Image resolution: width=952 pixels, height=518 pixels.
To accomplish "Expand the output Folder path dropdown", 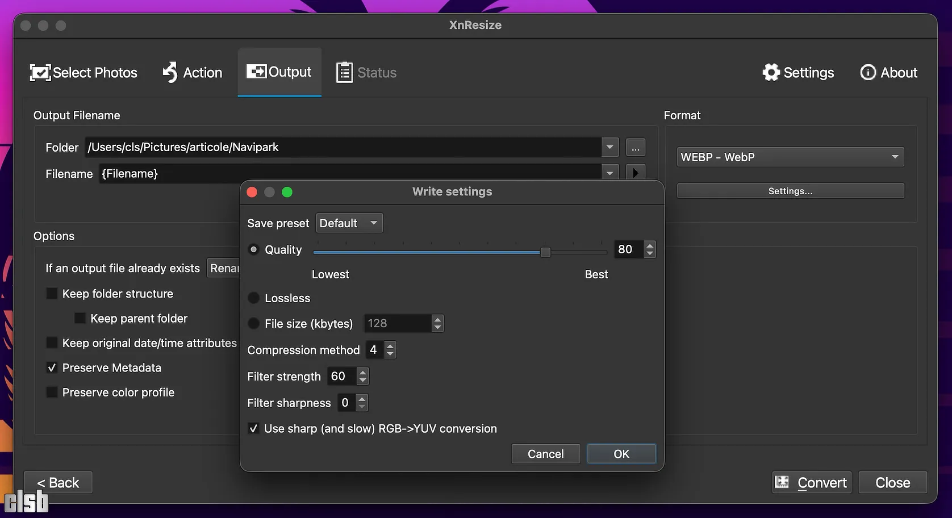I will pos(609,147).
